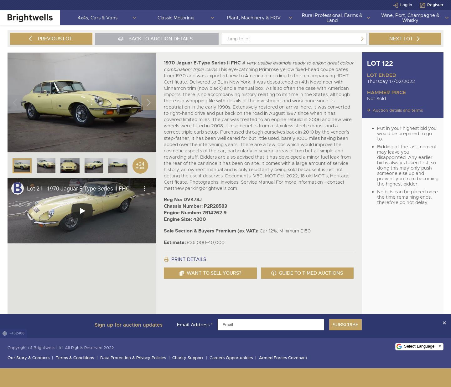Submit jump to lot arrow
This screenshot has width=451, height=387.
362,39
